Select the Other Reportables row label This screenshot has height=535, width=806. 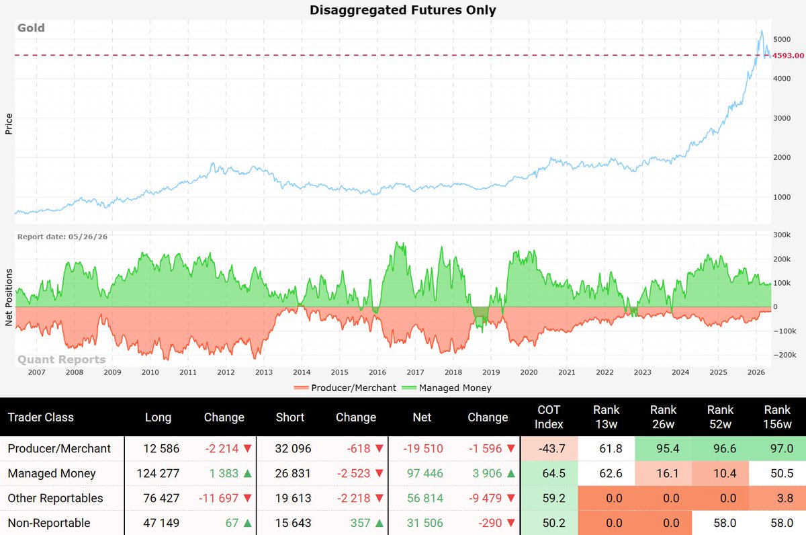click(55, 499)
